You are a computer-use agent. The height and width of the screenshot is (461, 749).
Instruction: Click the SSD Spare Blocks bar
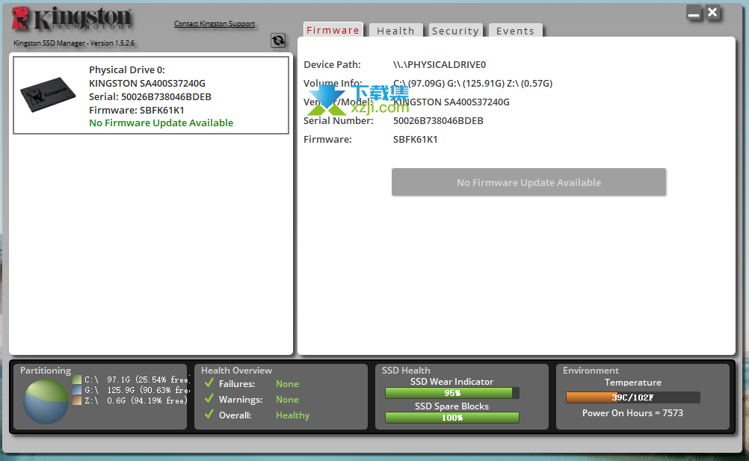[x=451, y=418]
